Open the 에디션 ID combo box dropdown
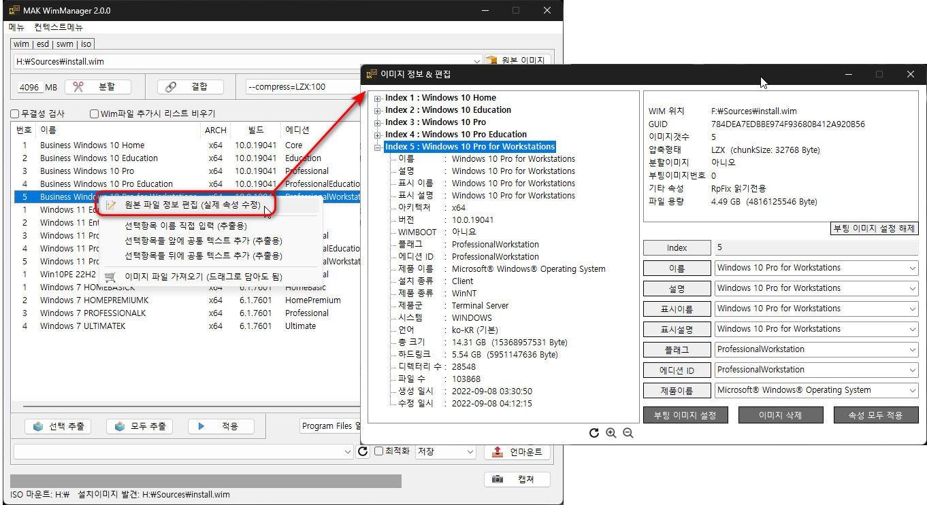 point(912,370)
